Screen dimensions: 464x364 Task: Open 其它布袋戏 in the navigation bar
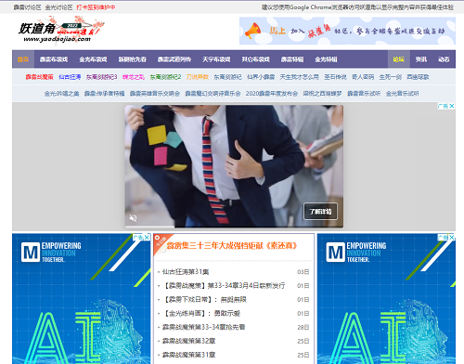[x=255, y=59]
